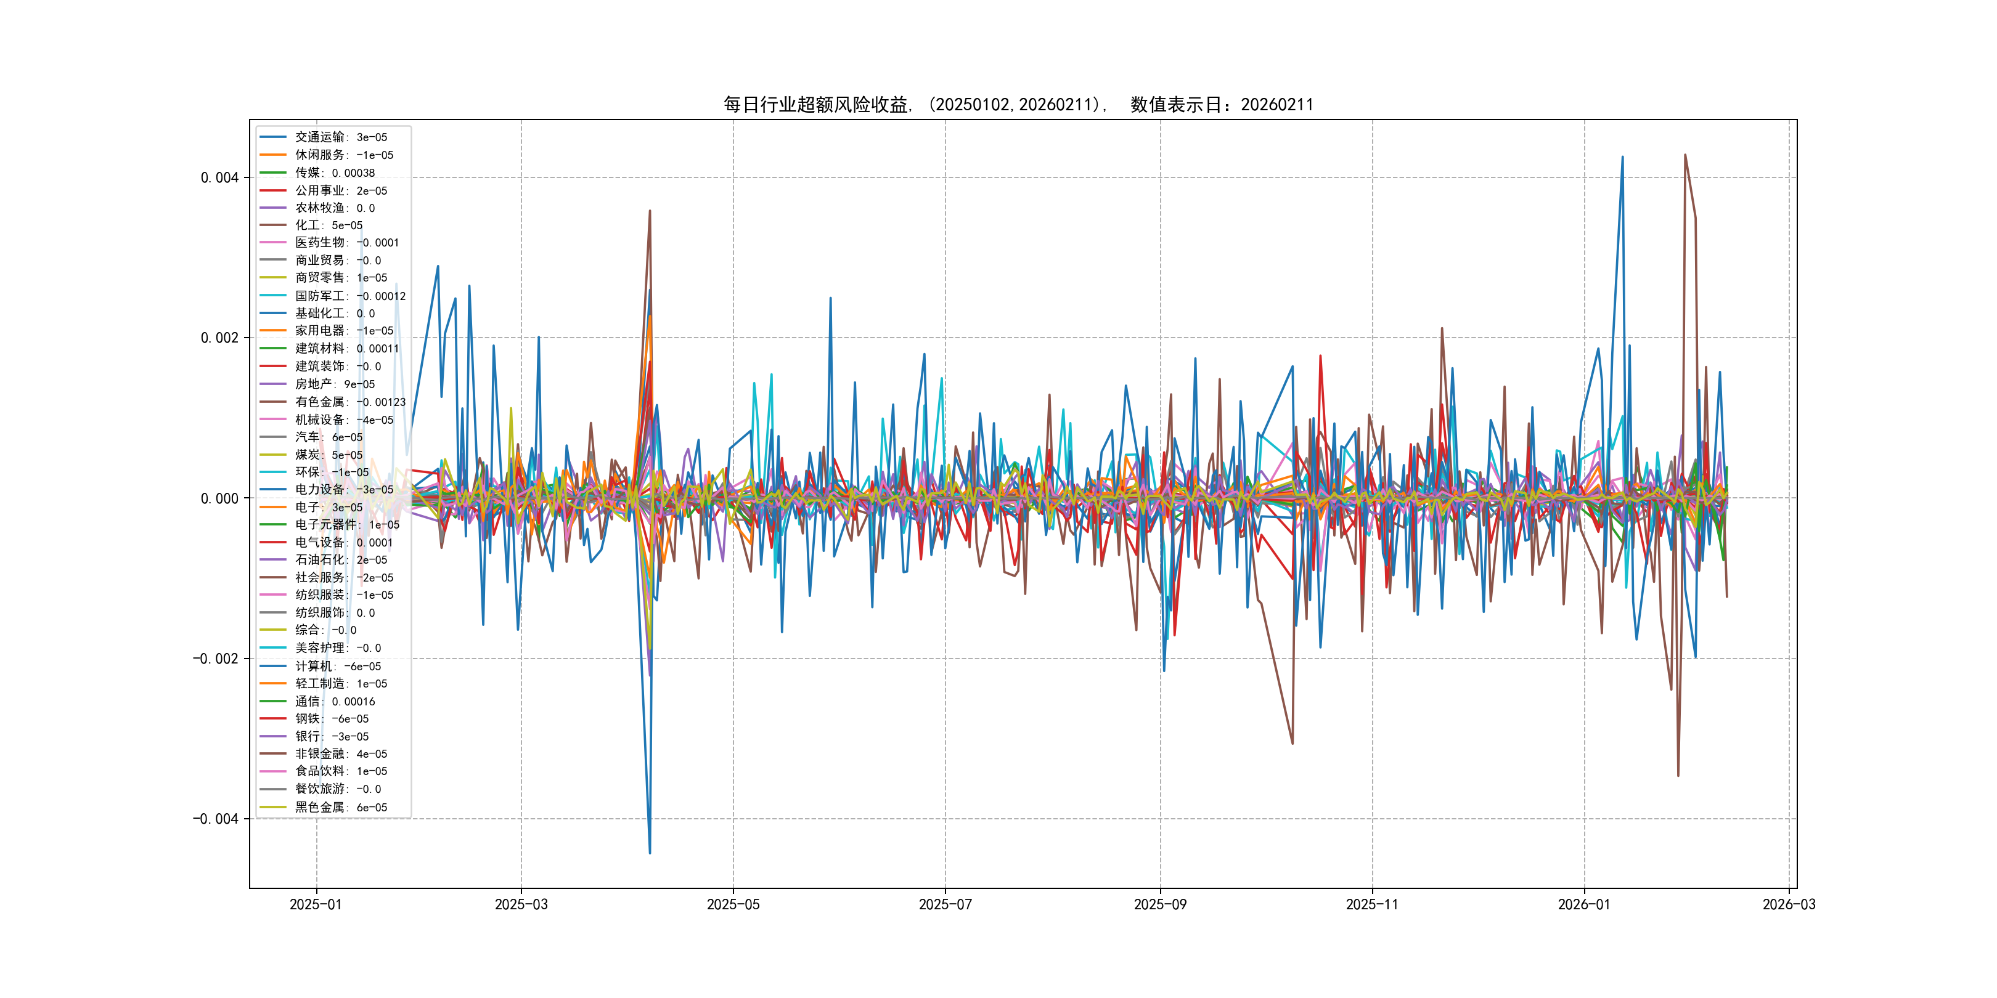Viewport: 1997px width, 998px height.
Task: Click the 黑色金属 olive legend line swatch
Action: pyautogui.click(x=273, y=806)
